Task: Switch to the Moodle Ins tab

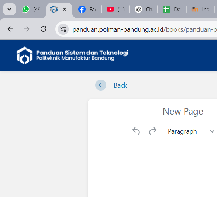Action: coord(200,9)
